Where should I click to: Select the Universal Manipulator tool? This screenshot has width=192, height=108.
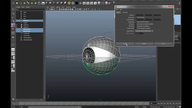(13, 33)
